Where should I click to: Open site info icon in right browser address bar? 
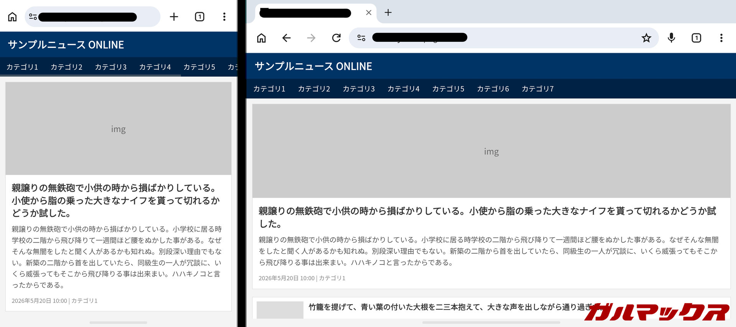[361, 38]
